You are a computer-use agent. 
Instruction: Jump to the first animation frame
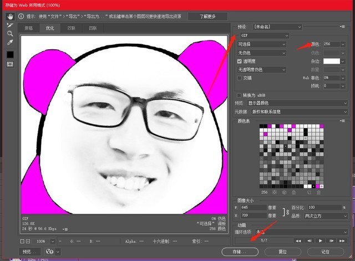298,240
